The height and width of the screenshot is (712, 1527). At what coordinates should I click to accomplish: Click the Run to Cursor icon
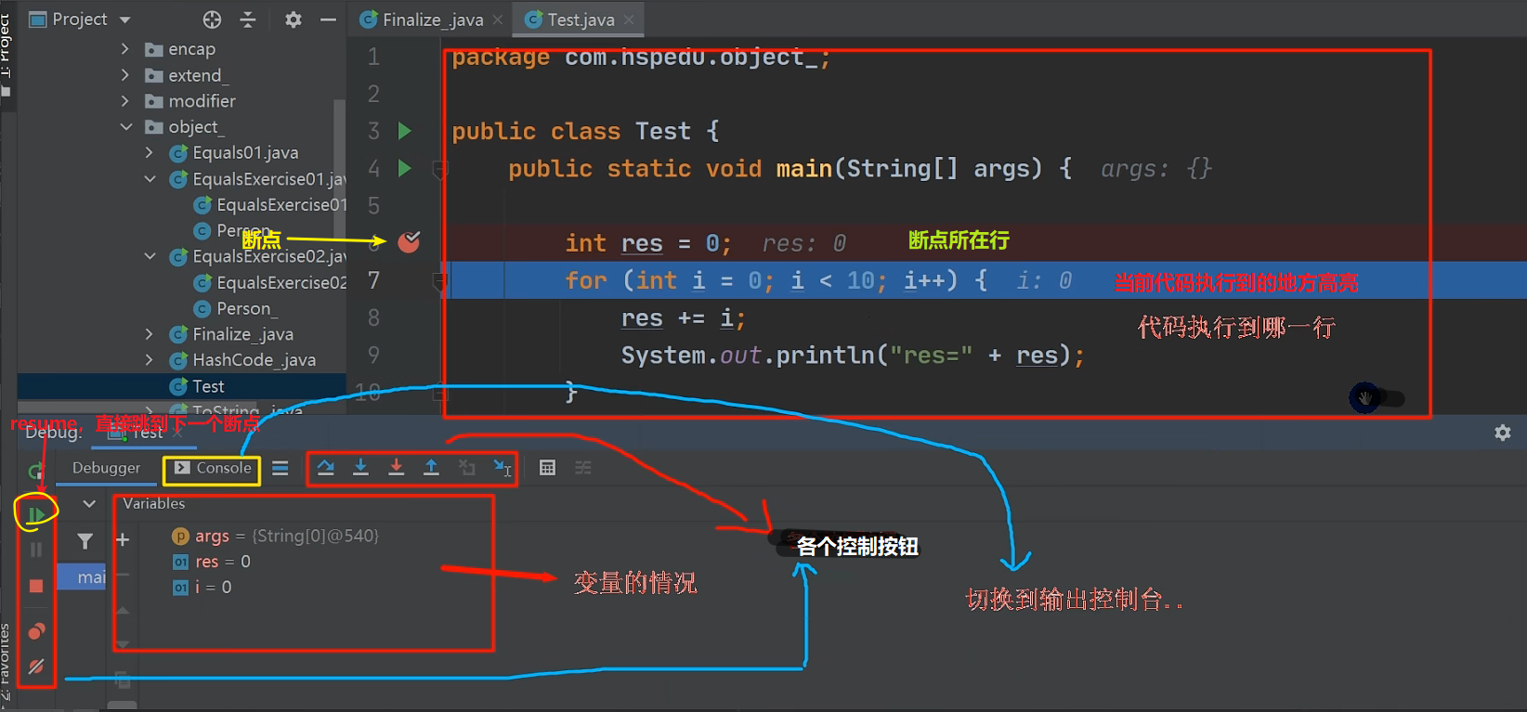(x=502, y=467)
